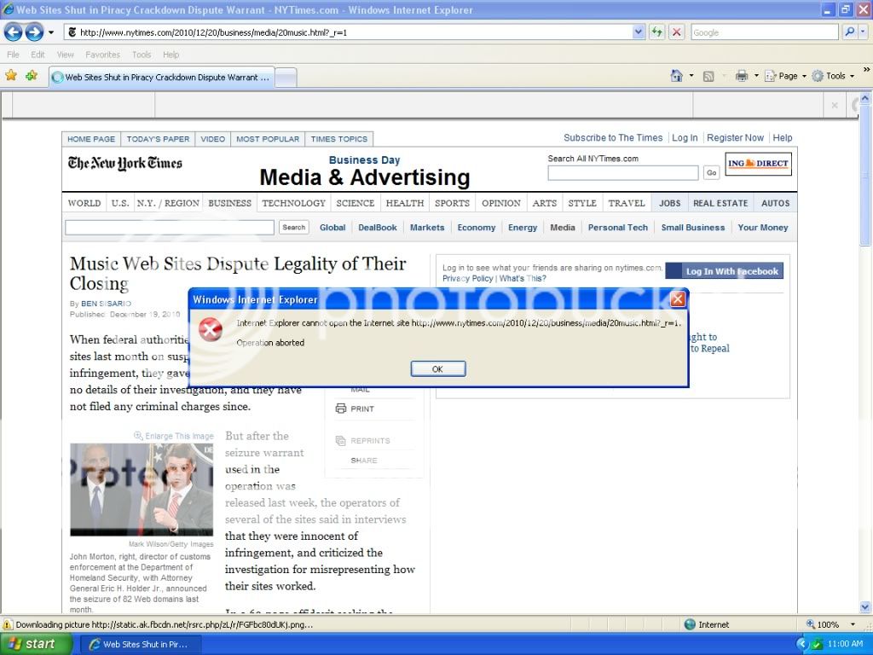This screenshot has height=655, width=873.
Task: Click the browser Forward arrow button
Action: click(x=34, y=32)
